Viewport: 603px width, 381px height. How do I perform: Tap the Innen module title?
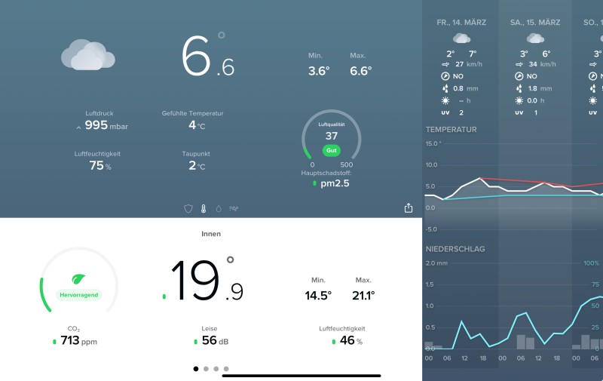click(x=211, y=234)
